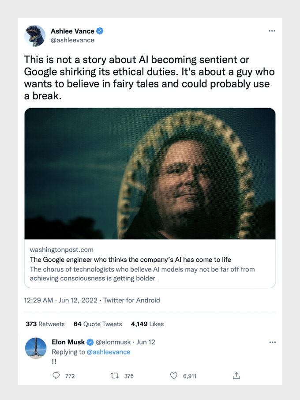Click the 12:29 AM Jun 12, 2022 timestamp
Screen dimensions: 300x400
coord(60,300)
